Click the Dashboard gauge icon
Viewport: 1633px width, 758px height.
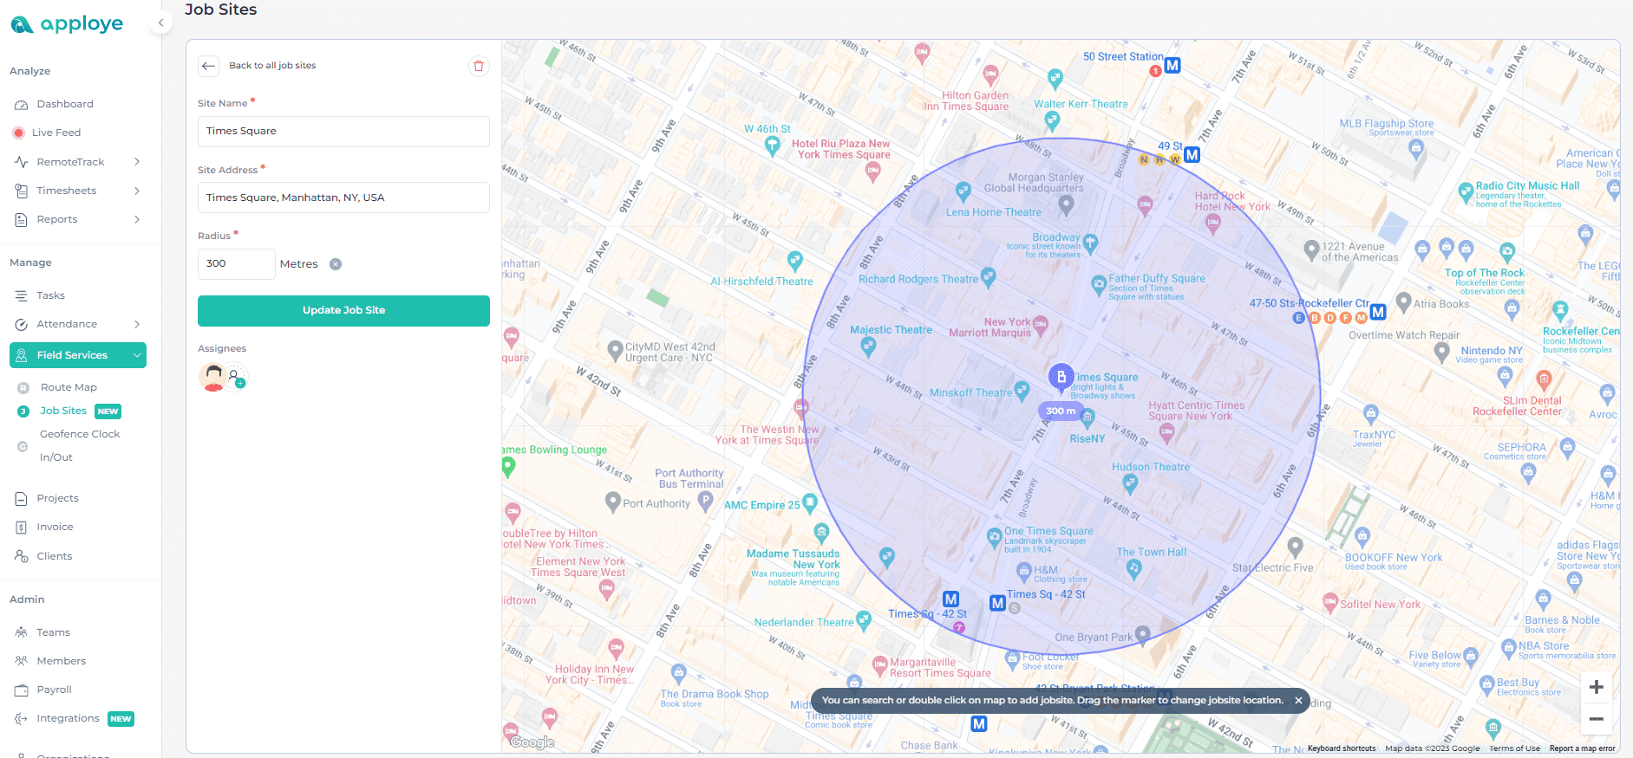[x=22, y=104]
